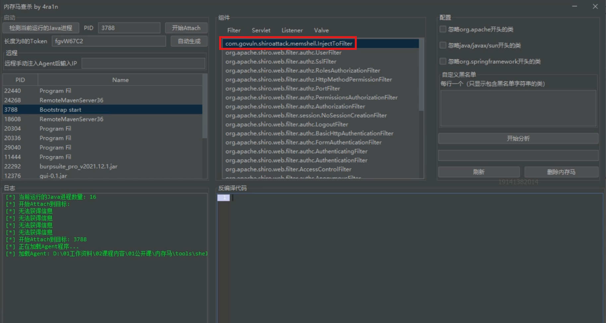606x323 pixels.
Task: Switch to the Filter tab
Action: [x=234, y=30]
